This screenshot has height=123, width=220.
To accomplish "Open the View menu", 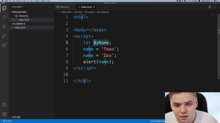I will point(24,1).
